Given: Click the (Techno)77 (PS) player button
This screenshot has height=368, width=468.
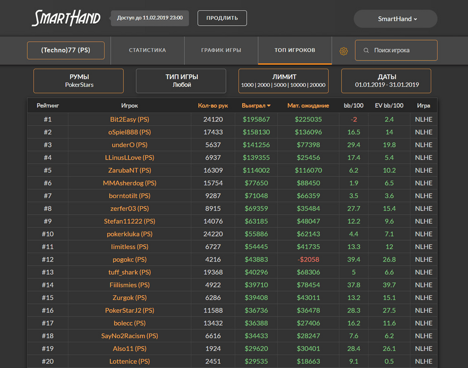Looking at the screenshot, I should coord(66,50).
